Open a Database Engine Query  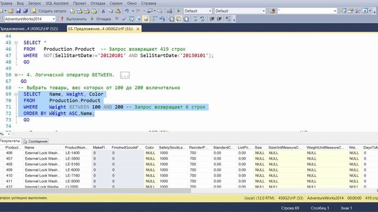tap(73, 11)
